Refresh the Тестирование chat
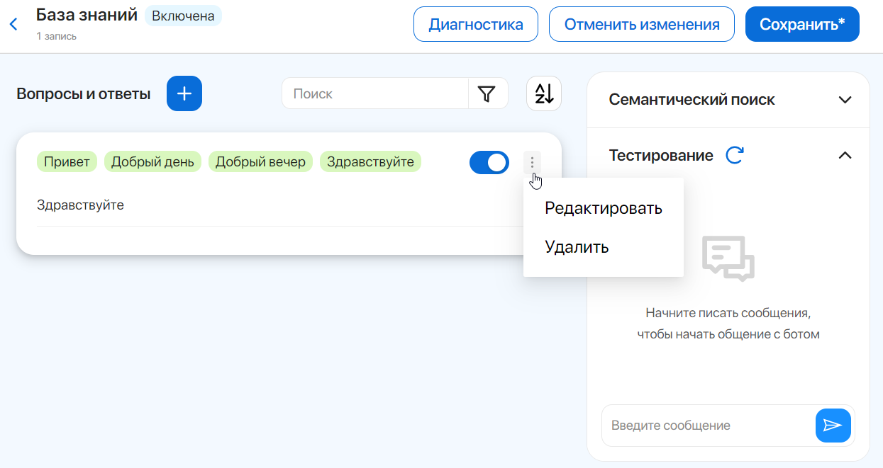This screenshot has height=468, width=883. 735,155
